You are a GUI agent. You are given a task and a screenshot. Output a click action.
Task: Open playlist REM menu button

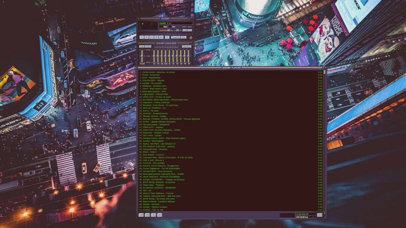pos(147,215)
